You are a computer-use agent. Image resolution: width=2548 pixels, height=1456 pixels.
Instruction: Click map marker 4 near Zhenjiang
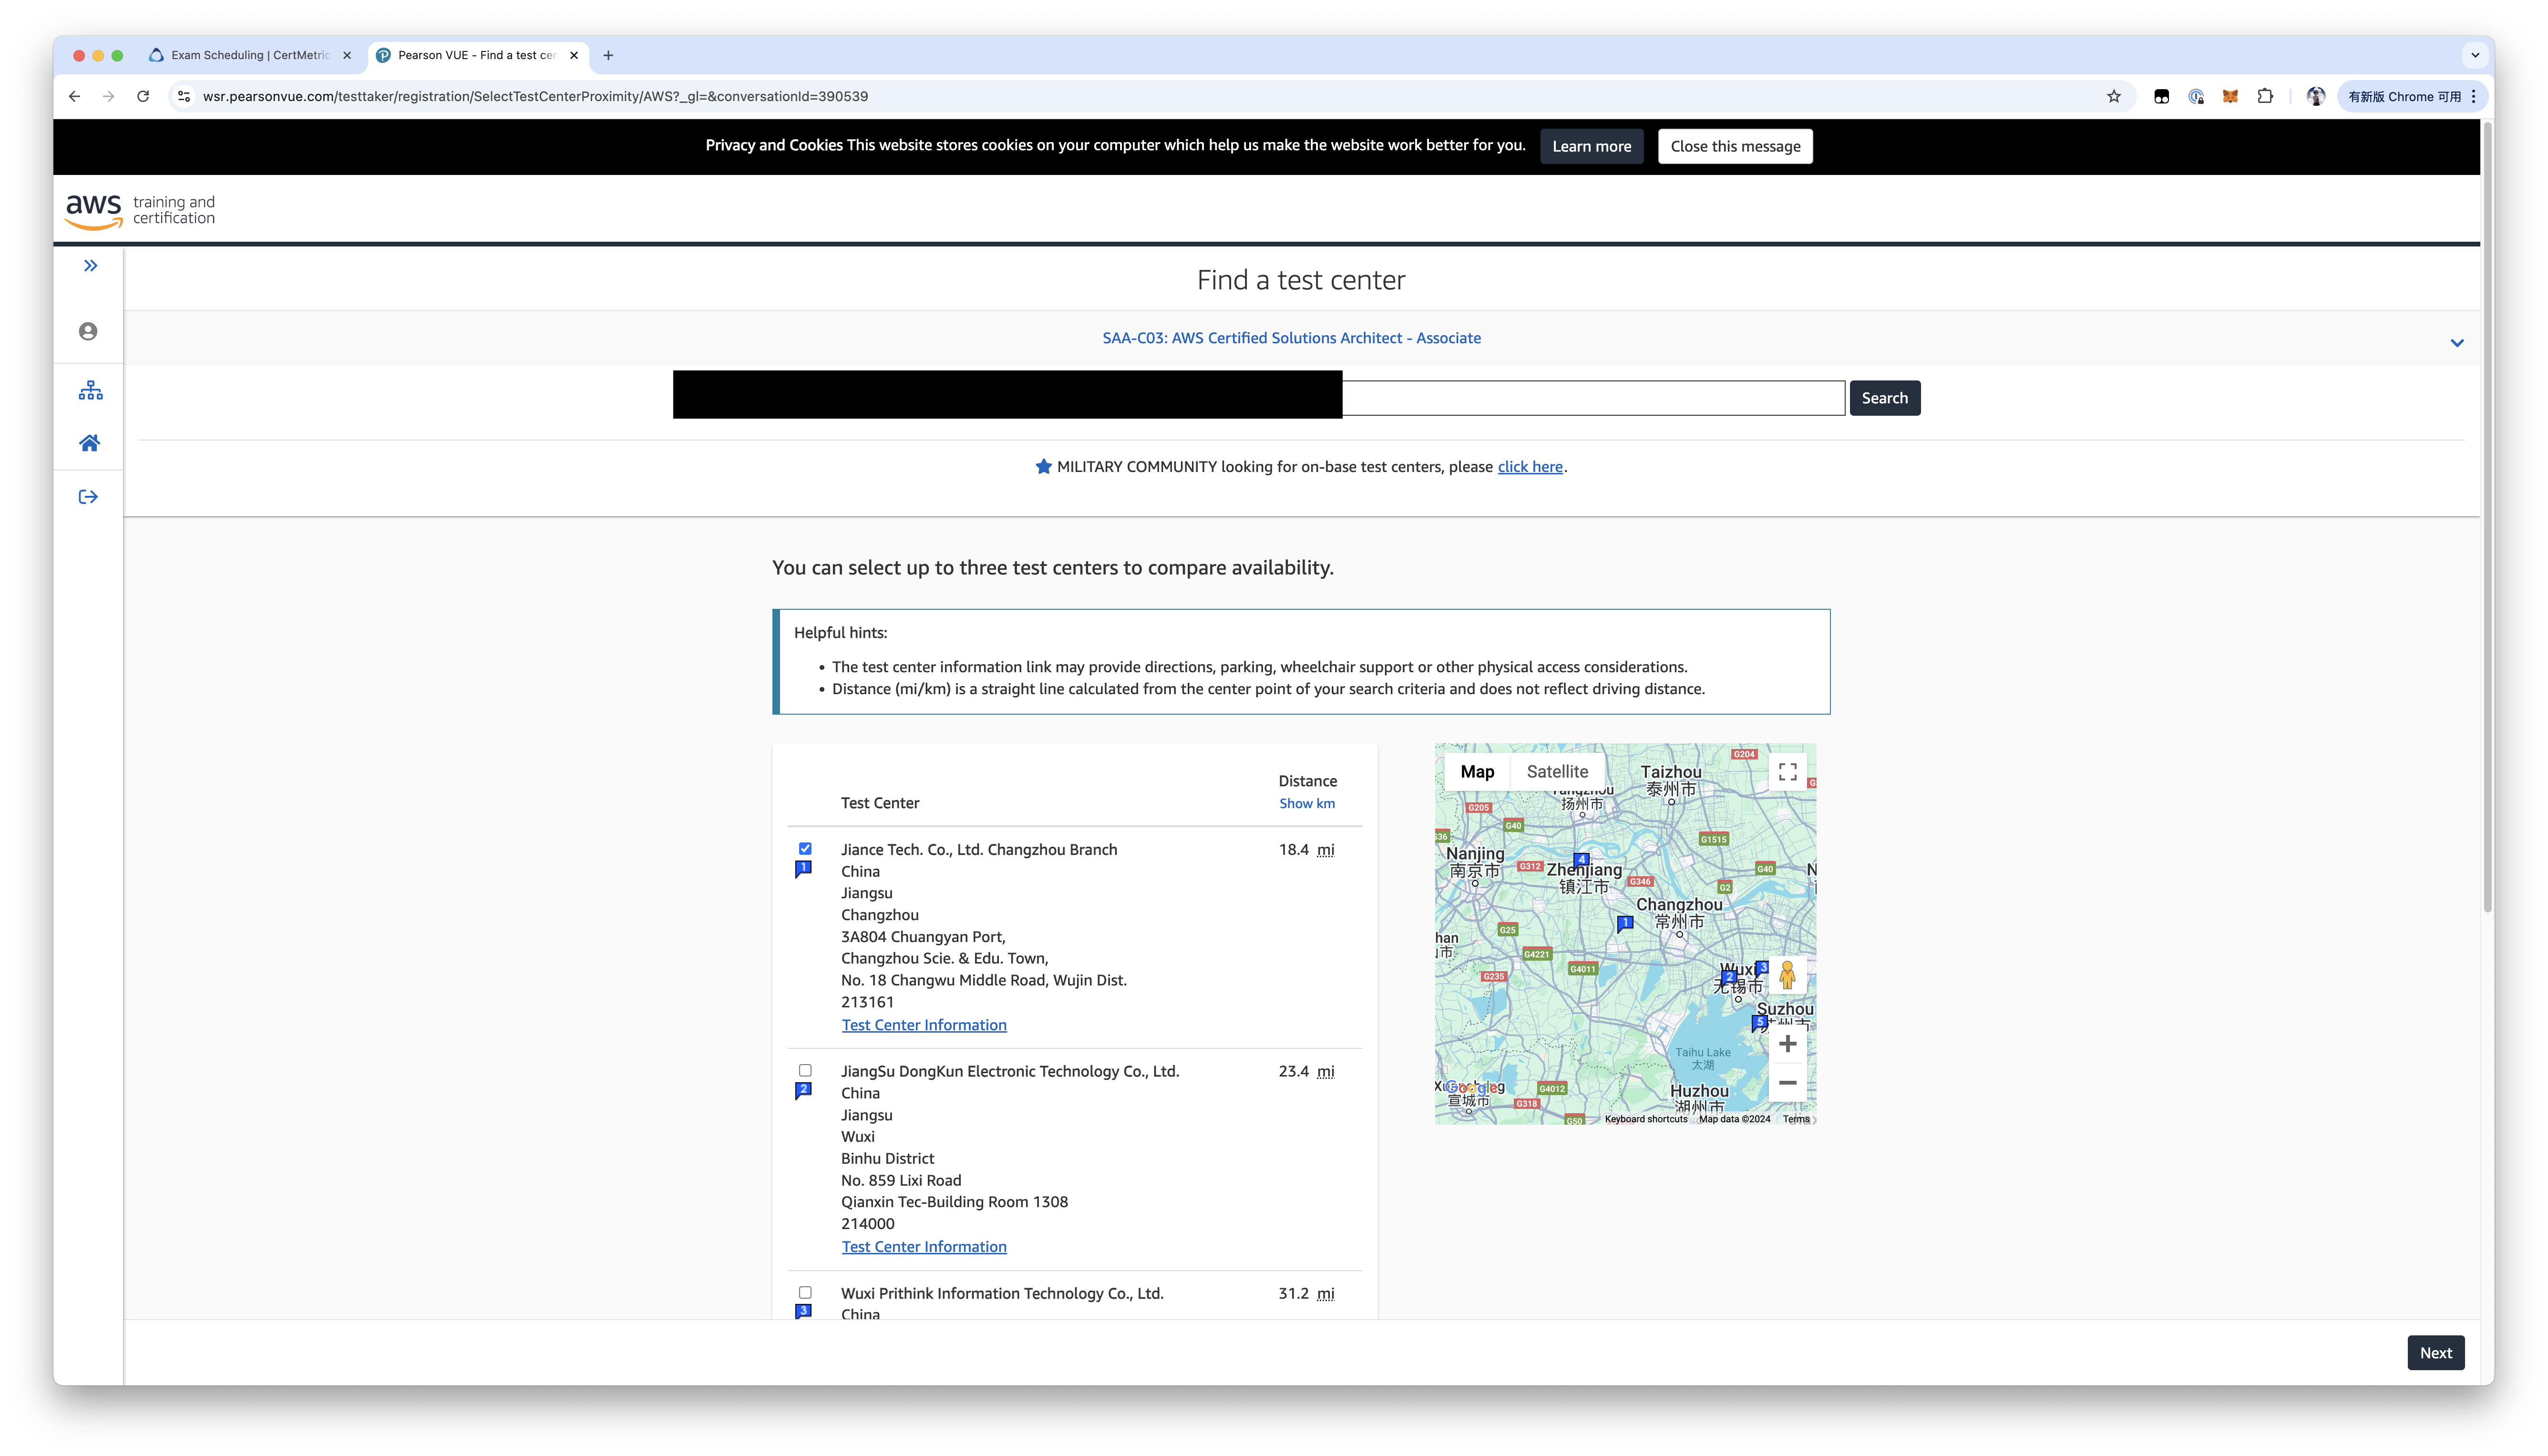point(1580,860)
